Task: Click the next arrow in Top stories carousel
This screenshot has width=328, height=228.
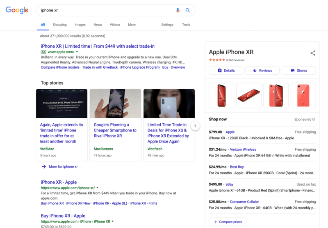Action: (196, 125)
